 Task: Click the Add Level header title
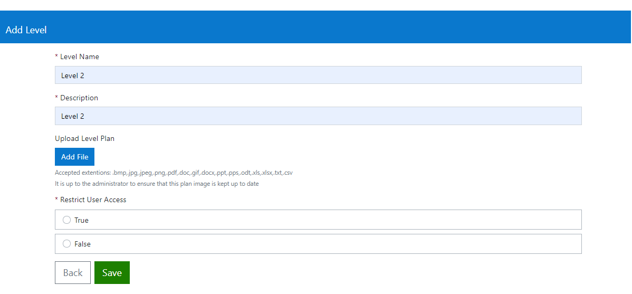[26, 30]
